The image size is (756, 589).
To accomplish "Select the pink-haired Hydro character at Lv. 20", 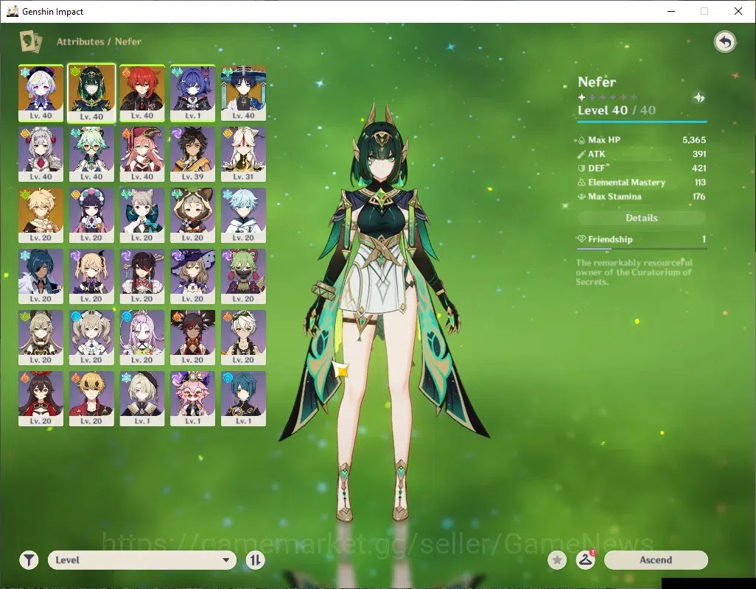I will (x=142, y=338).
